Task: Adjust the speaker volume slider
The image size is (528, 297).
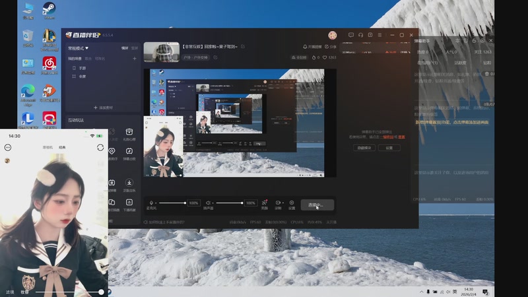Action: [x=230, y=203]
